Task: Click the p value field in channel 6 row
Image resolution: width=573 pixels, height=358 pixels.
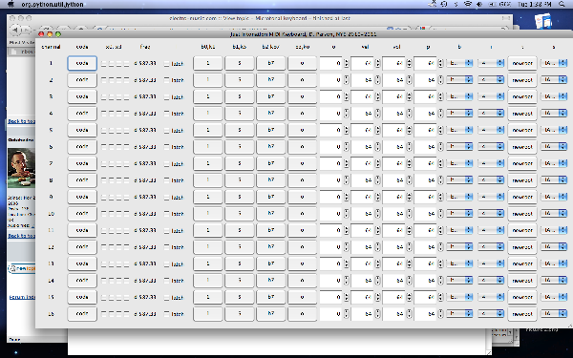Action: 425,147
